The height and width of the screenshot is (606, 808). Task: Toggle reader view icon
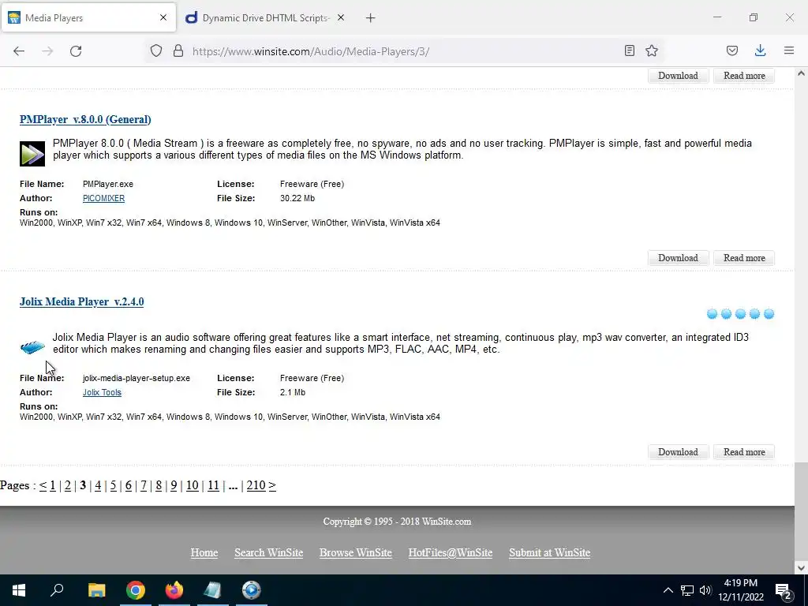pyautogui.click(x=629, y=50)
